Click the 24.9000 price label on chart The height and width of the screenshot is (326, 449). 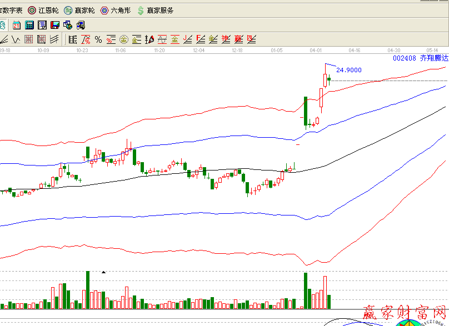[x=350, y=70]
